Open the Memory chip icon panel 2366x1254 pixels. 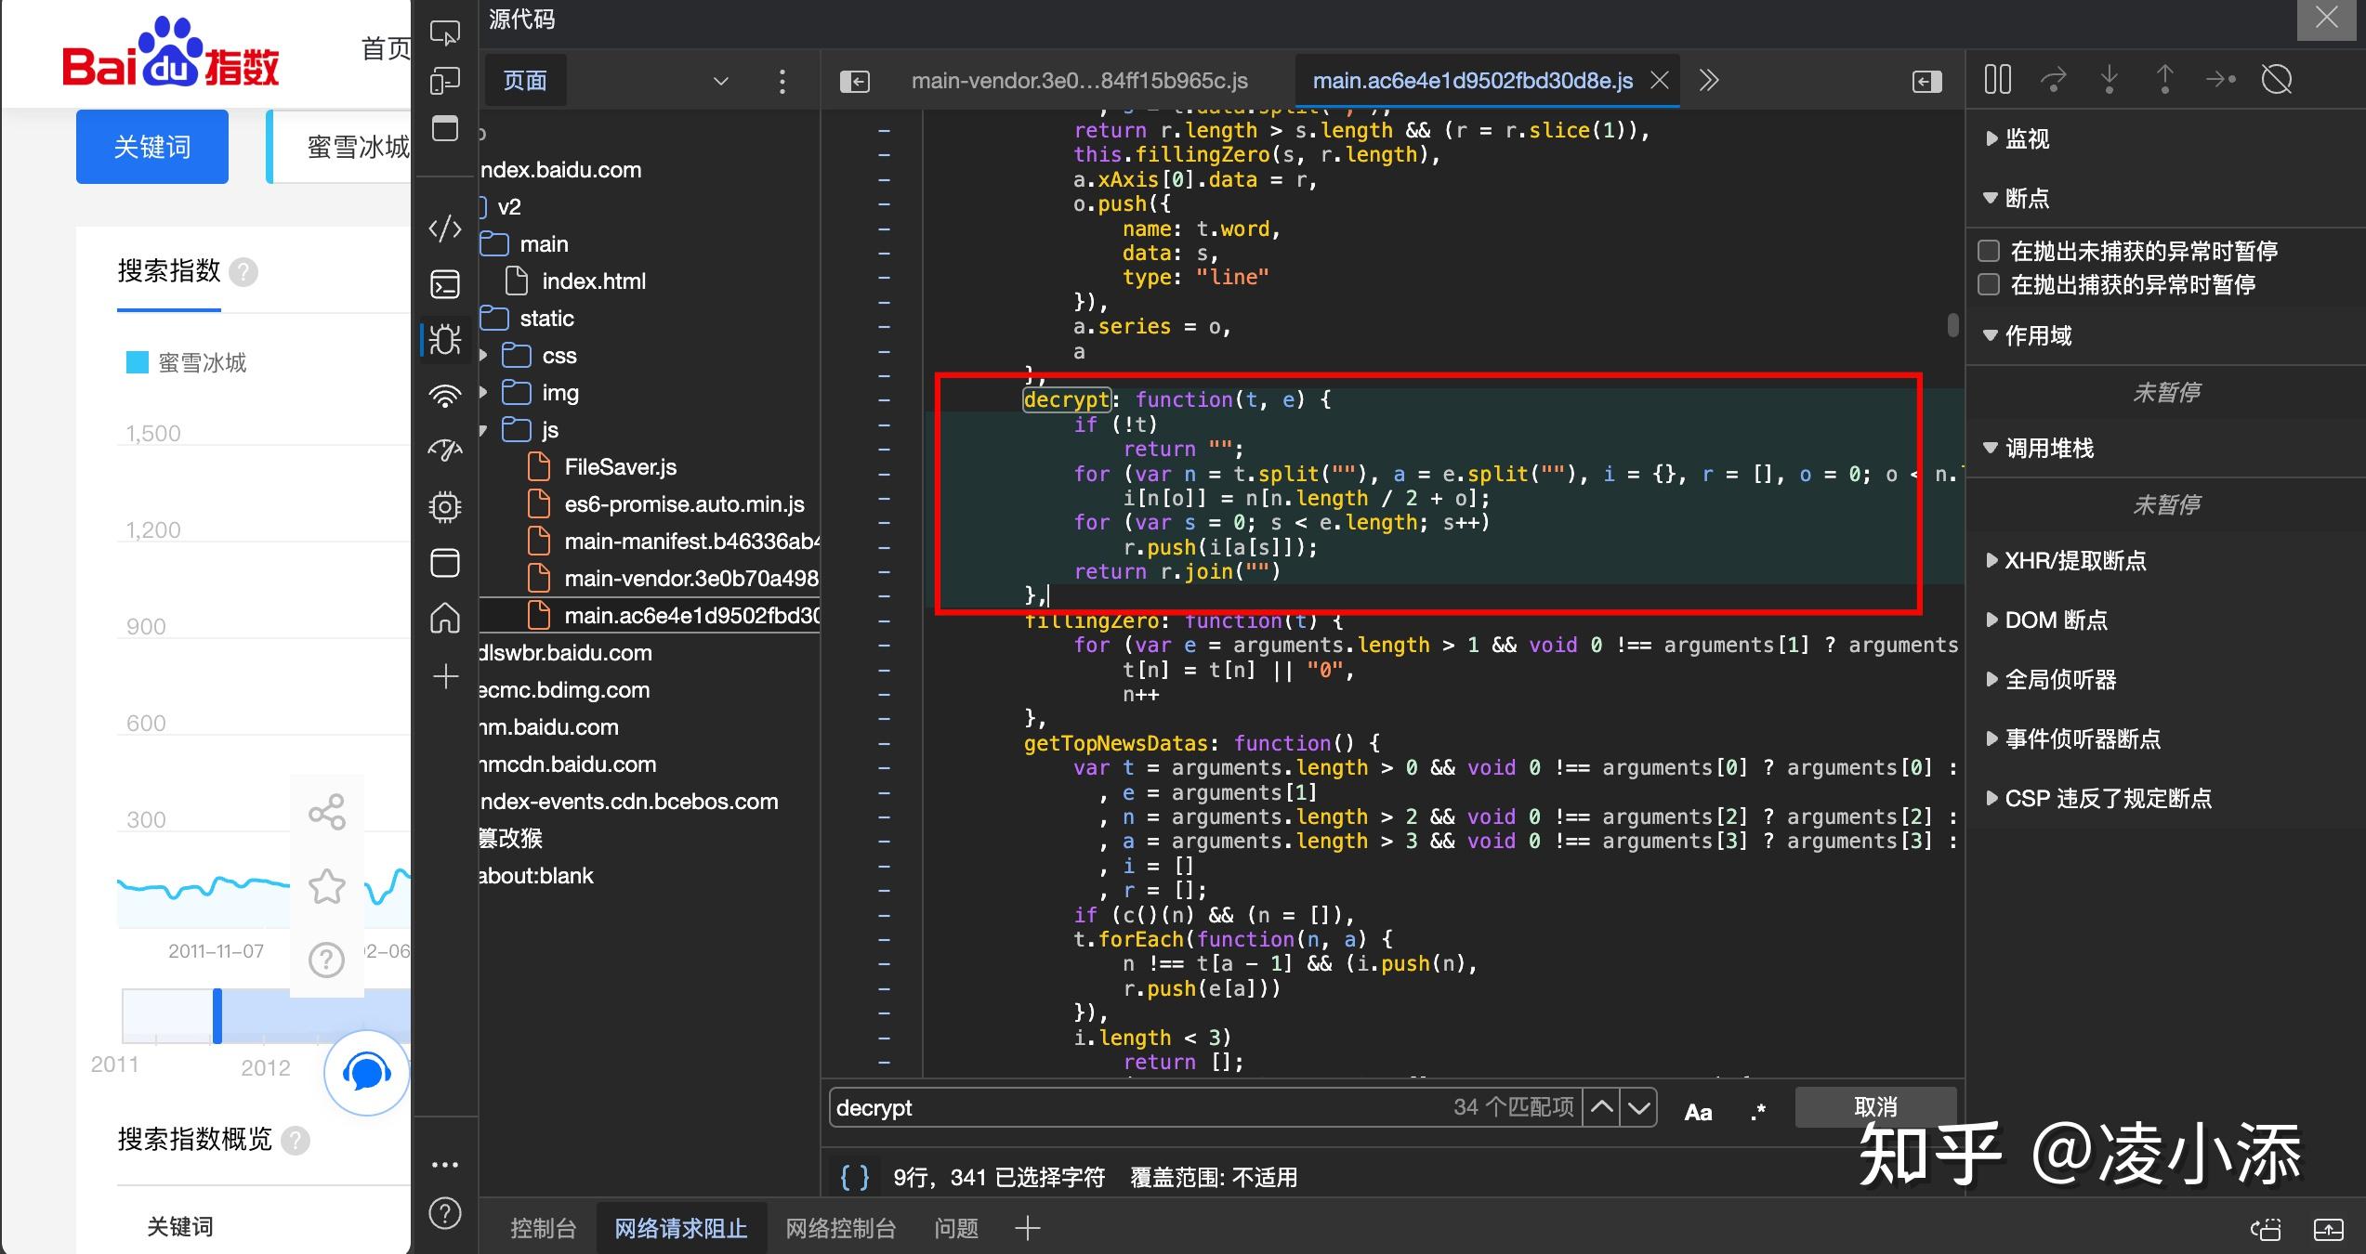pos(445,507)
